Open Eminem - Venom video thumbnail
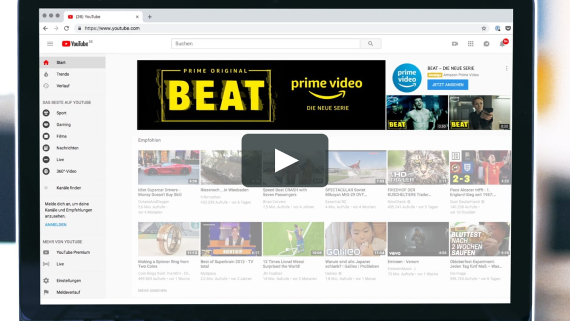570x321 pixels. pyautogui.click(x=418, y=239)
